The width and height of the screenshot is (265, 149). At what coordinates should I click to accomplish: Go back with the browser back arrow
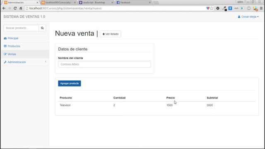pos(4,8)
